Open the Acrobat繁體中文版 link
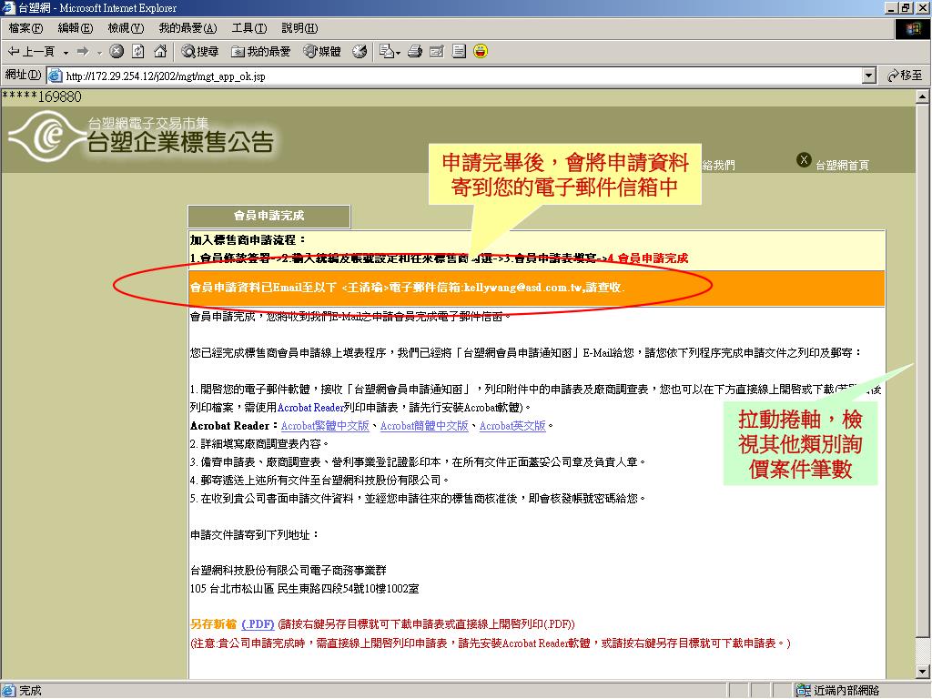The height and width of the screenshot is (699, 932). pyautogui.click(x=325, y=426)
